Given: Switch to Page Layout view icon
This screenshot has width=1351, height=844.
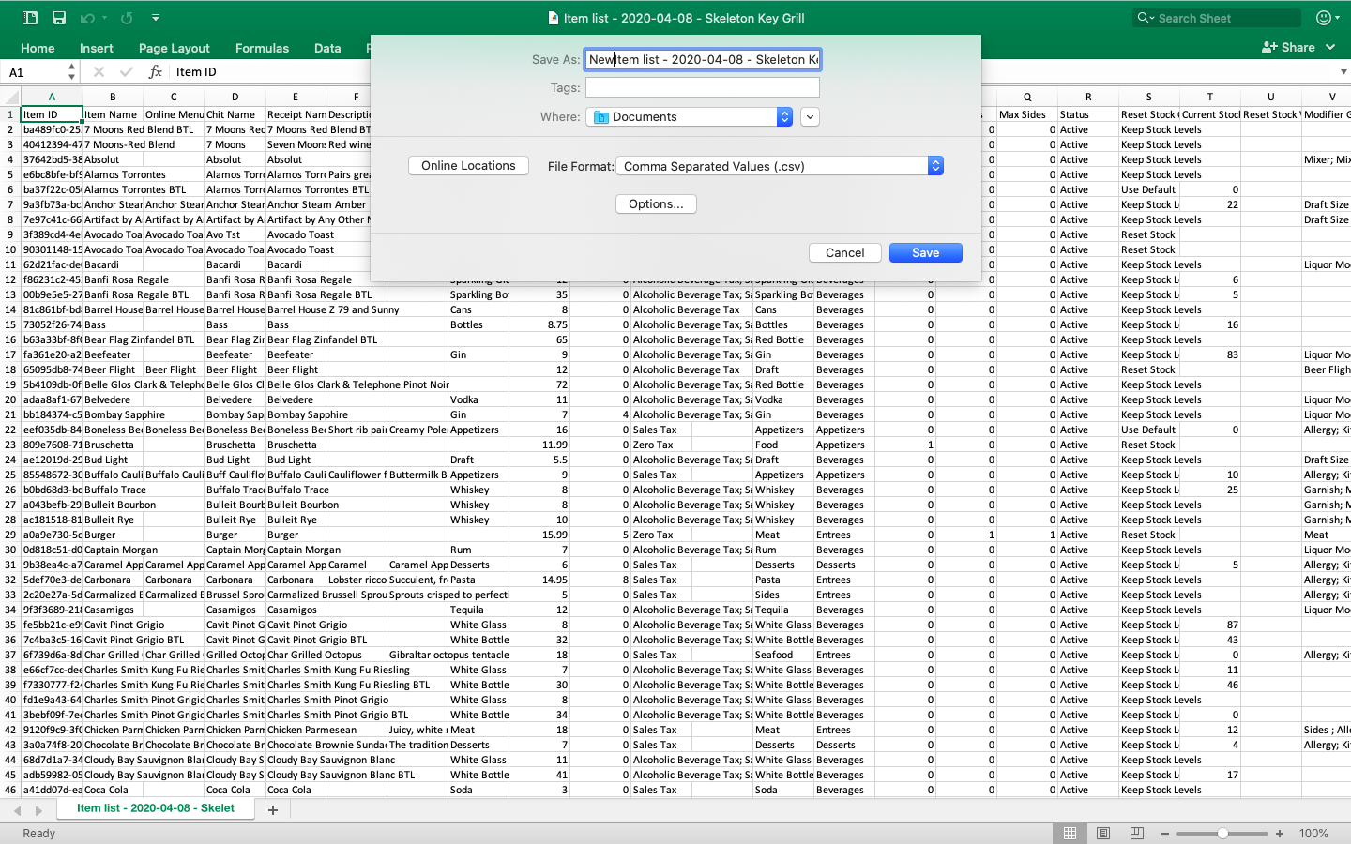Looking at the screenshot, I should [1103, 833].
